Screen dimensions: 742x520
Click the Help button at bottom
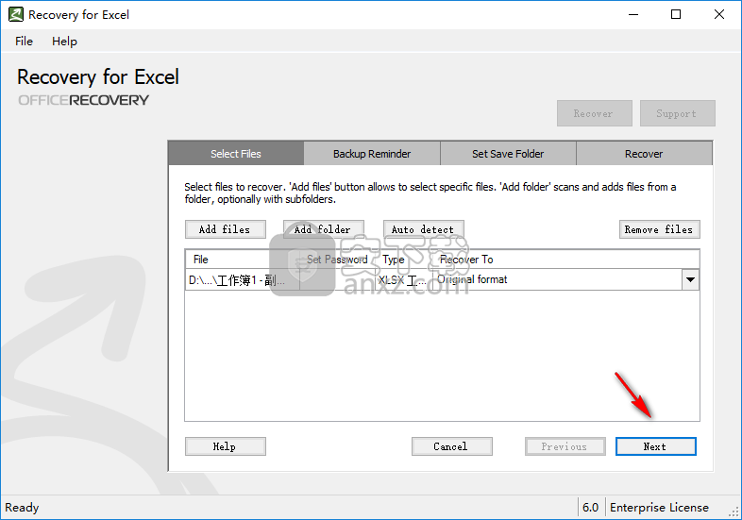coord(226,446)
